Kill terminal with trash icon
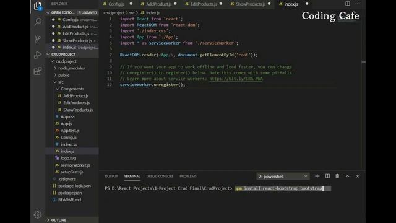 pyautogui.click(x=337, y=176)
